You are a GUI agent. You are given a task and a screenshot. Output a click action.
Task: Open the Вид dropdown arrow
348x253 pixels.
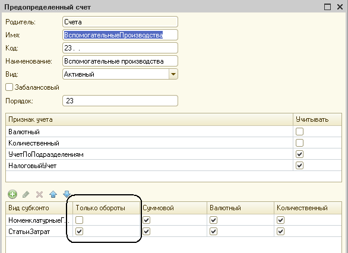173,74
